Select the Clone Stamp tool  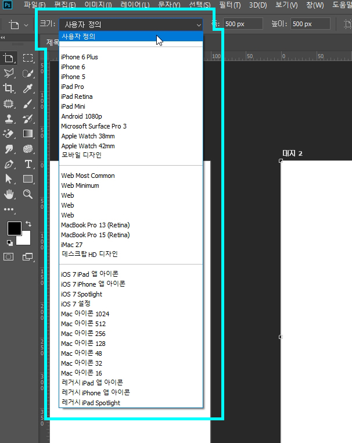(9, 119)
